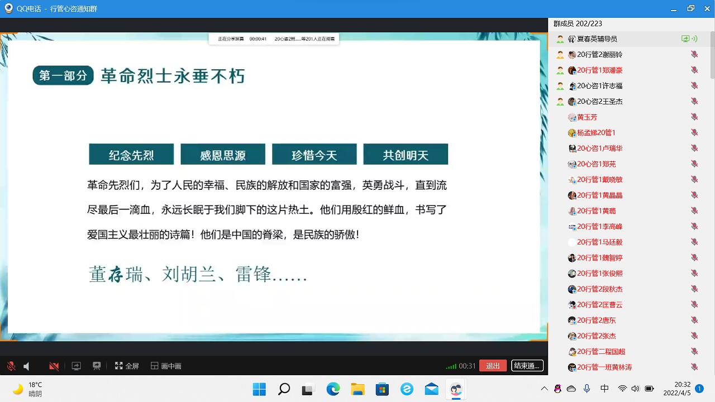This screenshot has height=402, width=715.
Task: Open the notification center badge
Action: point(699,389)
